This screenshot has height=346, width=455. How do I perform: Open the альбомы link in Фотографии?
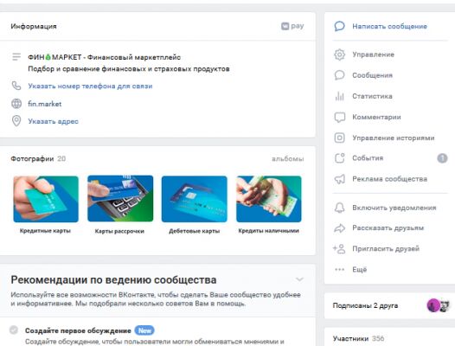click(x=287, y=159)
